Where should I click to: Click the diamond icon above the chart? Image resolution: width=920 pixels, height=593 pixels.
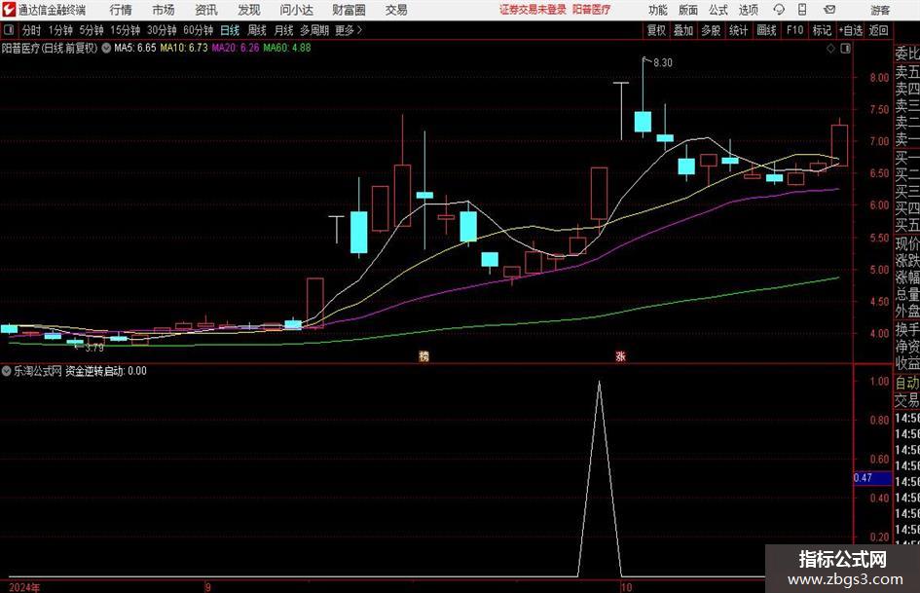(x=830, y=49)
